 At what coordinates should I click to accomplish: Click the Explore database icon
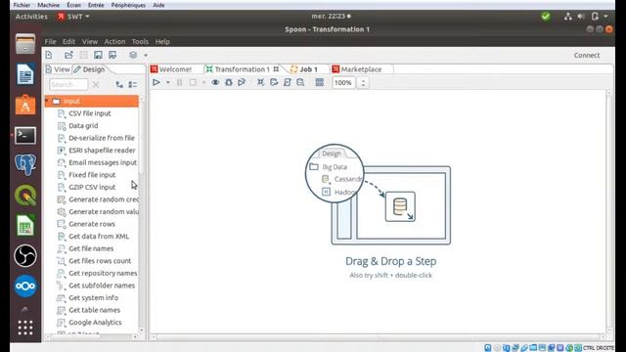[x=300, y=82]
